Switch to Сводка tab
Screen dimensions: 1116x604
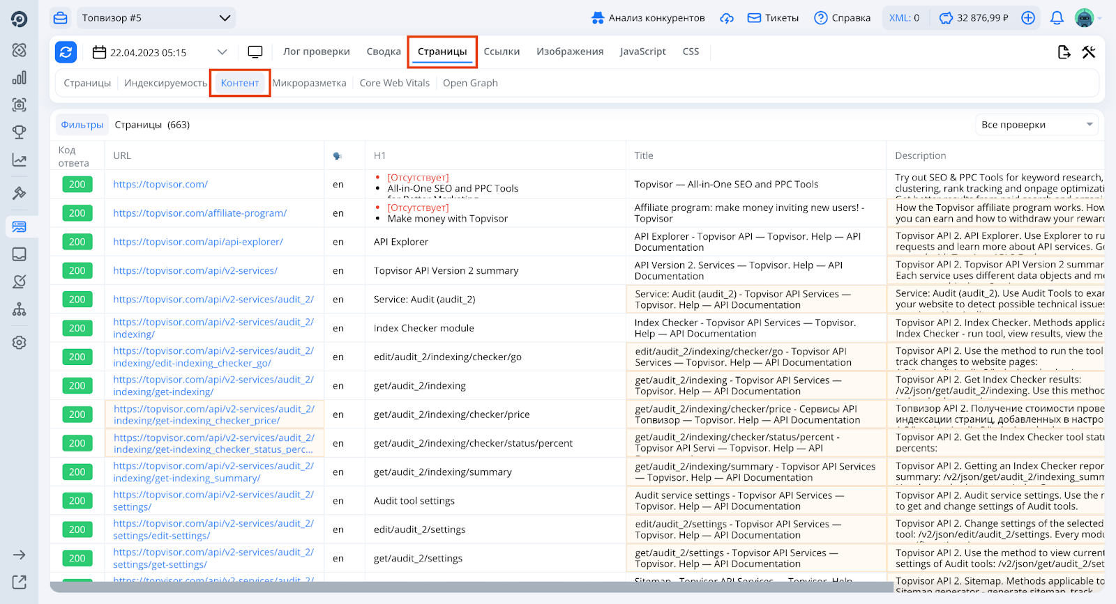384,52
